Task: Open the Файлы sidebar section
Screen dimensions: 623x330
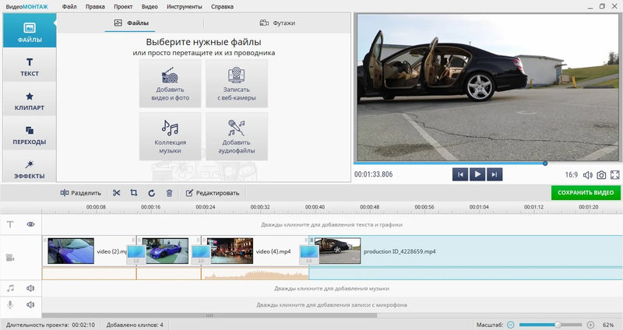Action: (30, 31)
